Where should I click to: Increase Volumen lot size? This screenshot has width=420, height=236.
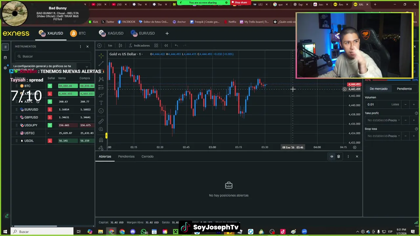[413, 105]
